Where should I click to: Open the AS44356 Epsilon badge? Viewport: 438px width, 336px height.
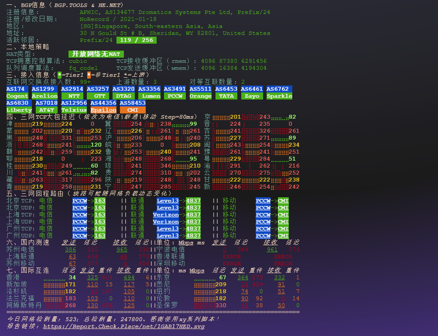pos(103,107)
